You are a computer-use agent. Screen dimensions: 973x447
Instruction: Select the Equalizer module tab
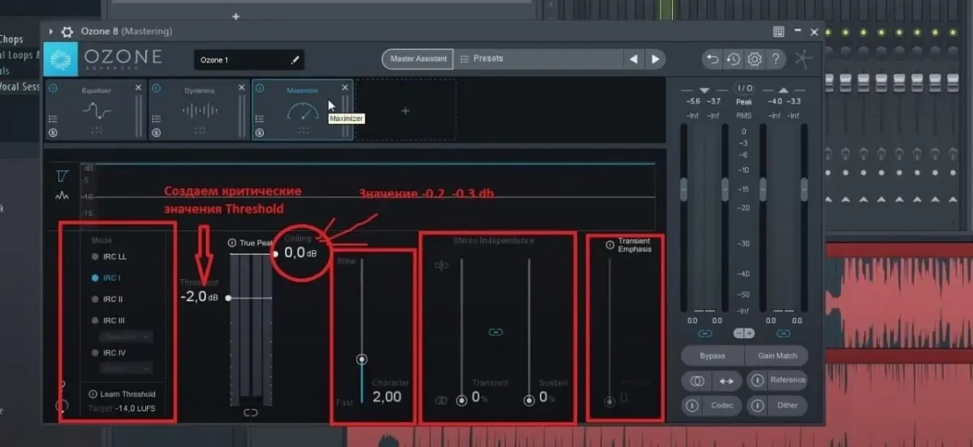[x=96, y=110]
